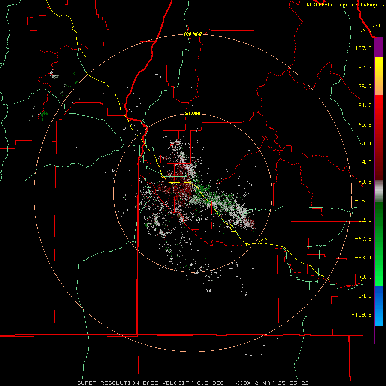Click the yellow-orange segment of the color bar
The image size is (386, 386).
coord(379,76)
